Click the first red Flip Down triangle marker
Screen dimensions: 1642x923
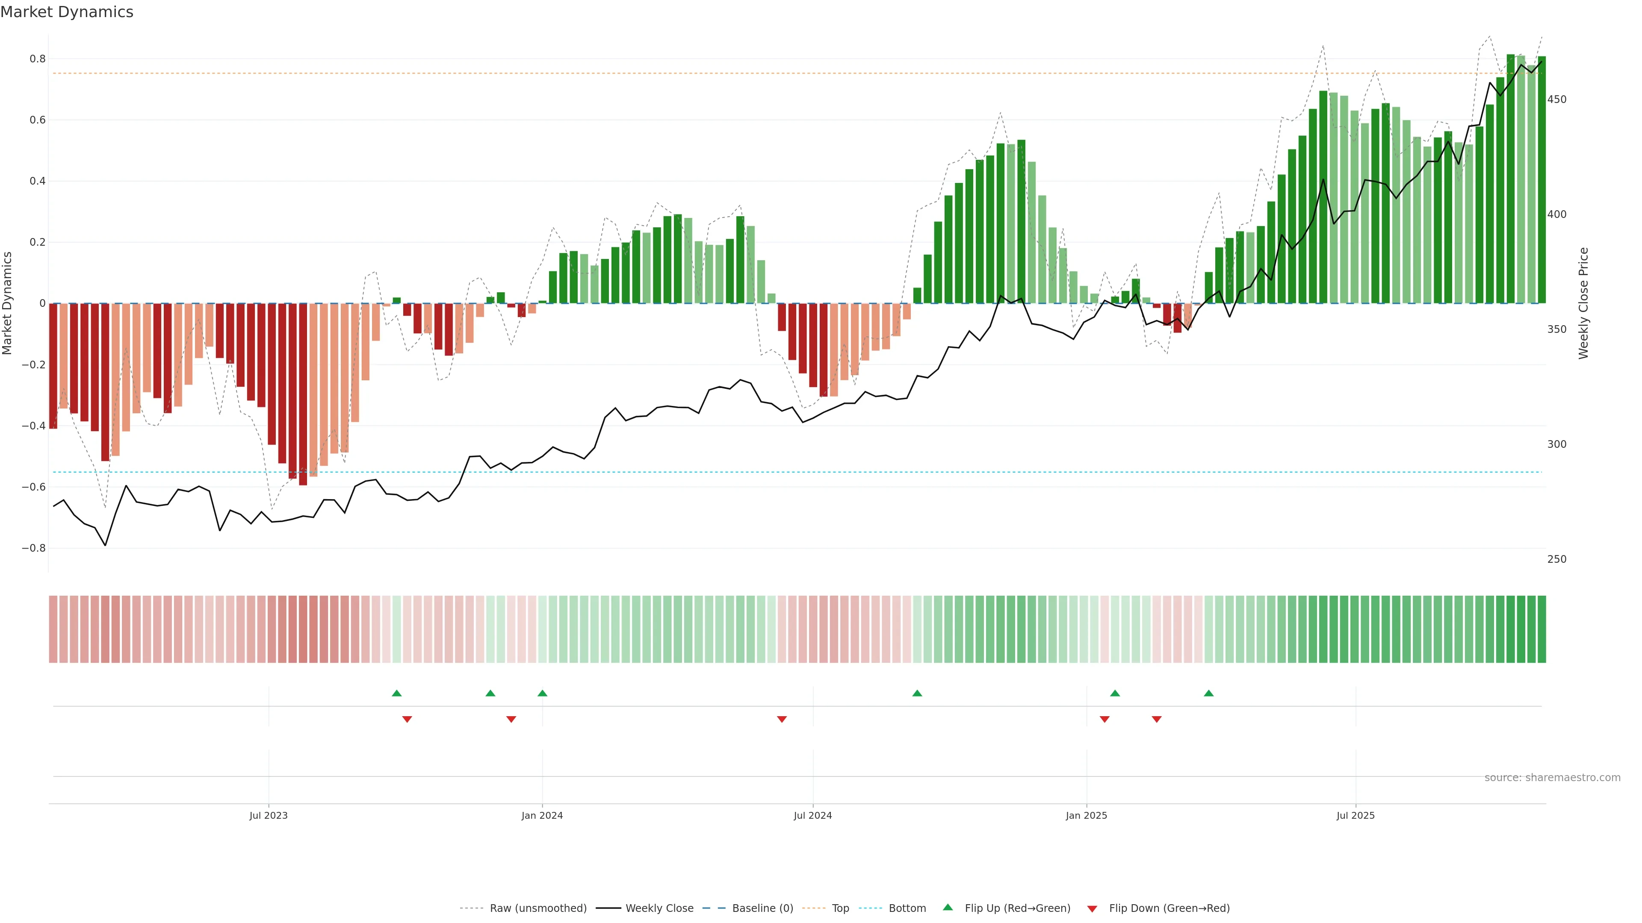[408, 719]
